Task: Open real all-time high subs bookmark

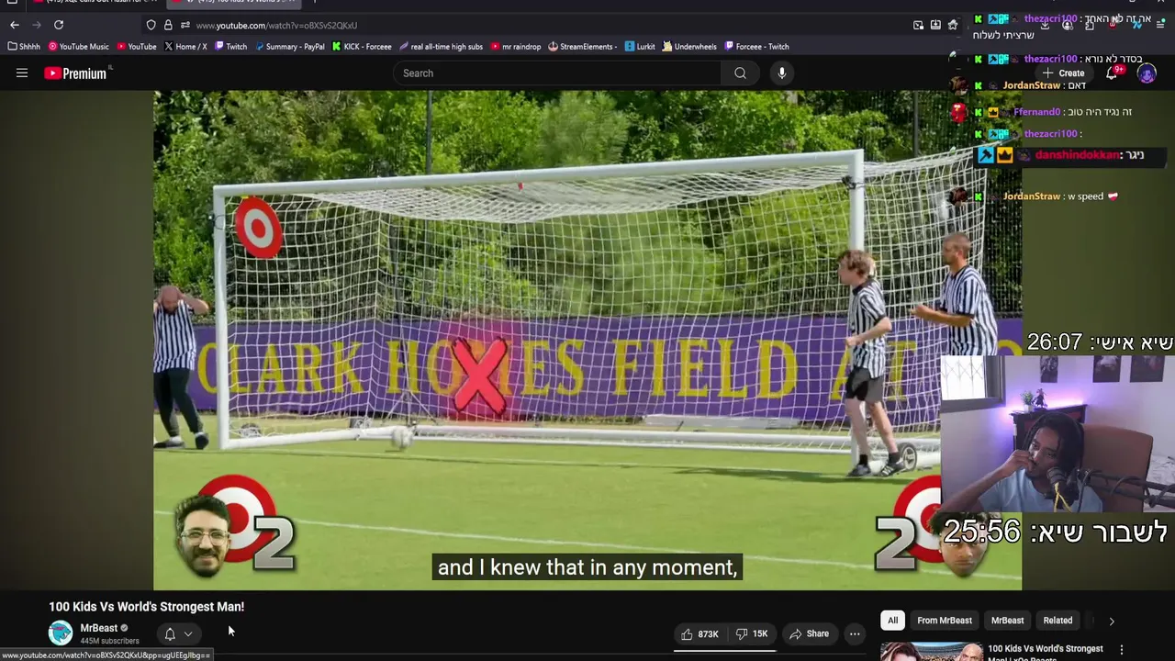Action: (441, 47)
